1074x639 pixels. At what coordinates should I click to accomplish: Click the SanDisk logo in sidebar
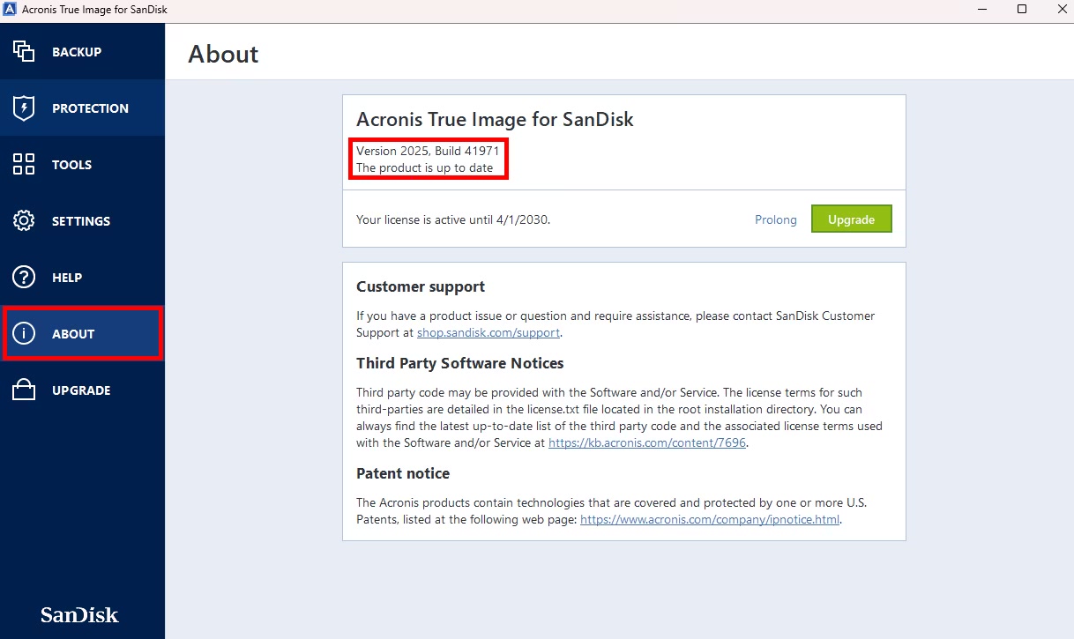click(79, 615)
